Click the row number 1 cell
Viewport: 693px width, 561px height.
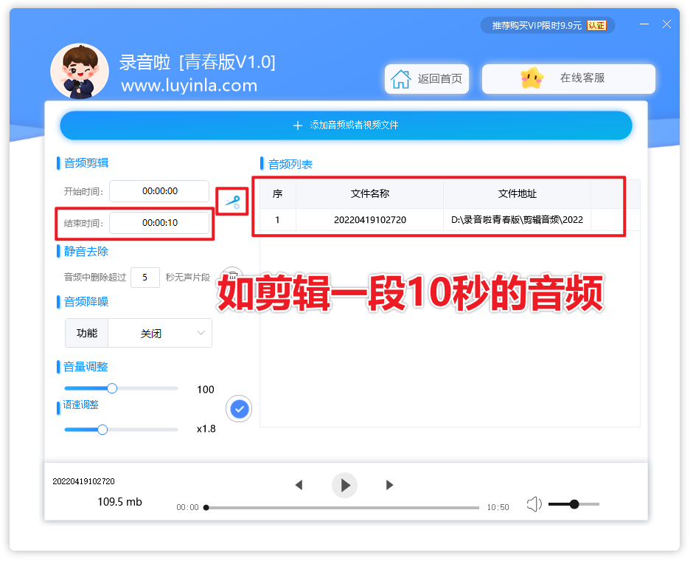[x=277, y=220]
